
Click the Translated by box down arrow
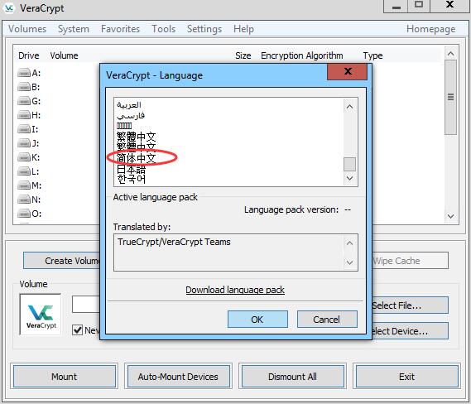[349, 262]
